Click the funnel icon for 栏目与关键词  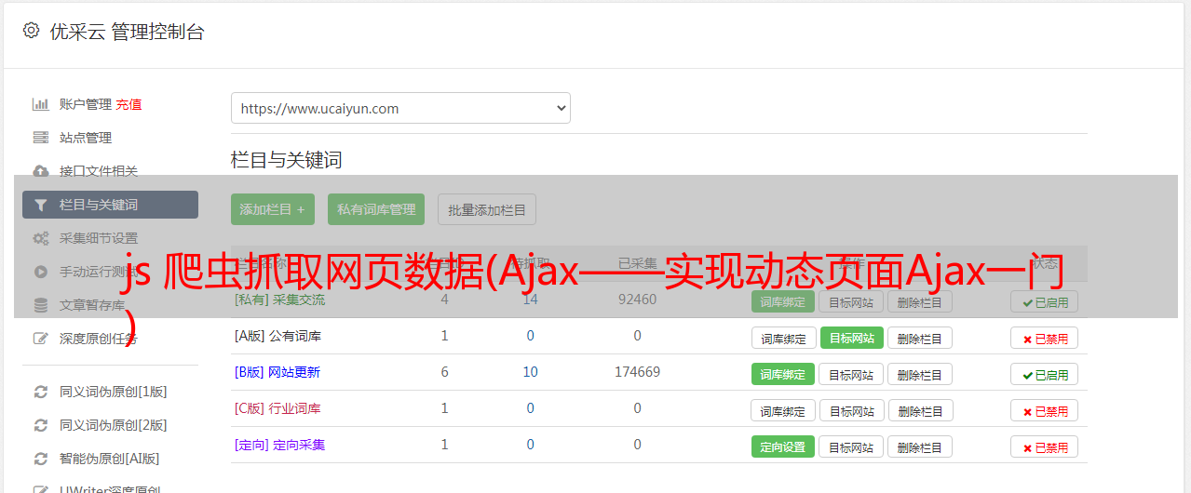(40, 205)
